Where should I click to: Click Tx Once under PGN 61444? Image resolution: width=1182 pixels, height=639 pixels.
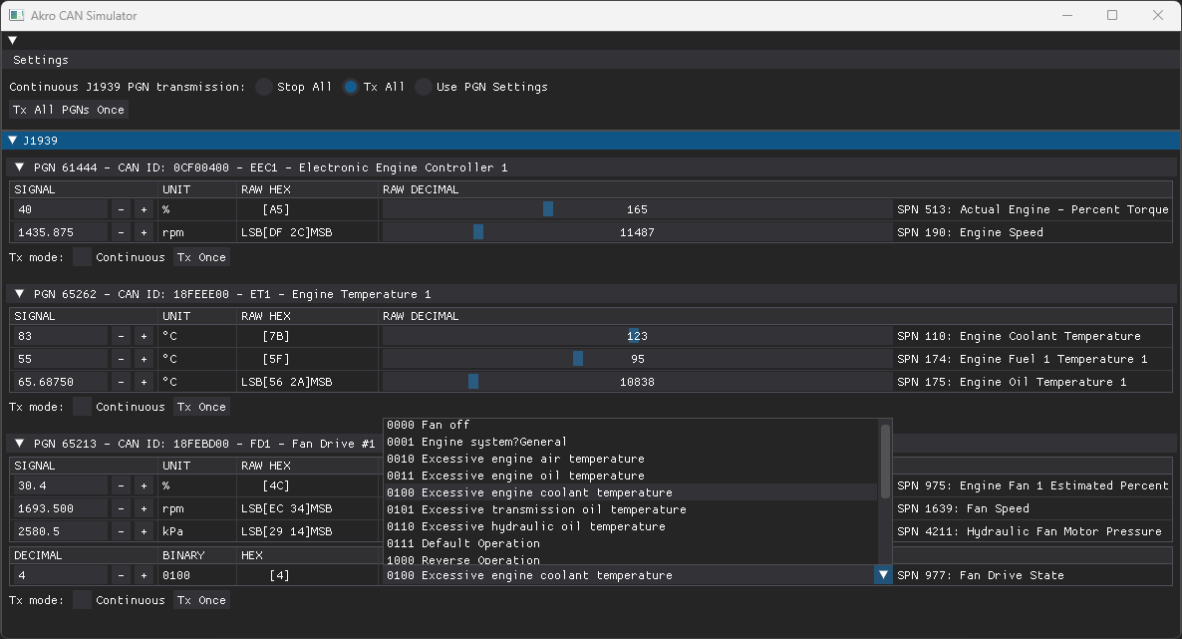(201, 256)
